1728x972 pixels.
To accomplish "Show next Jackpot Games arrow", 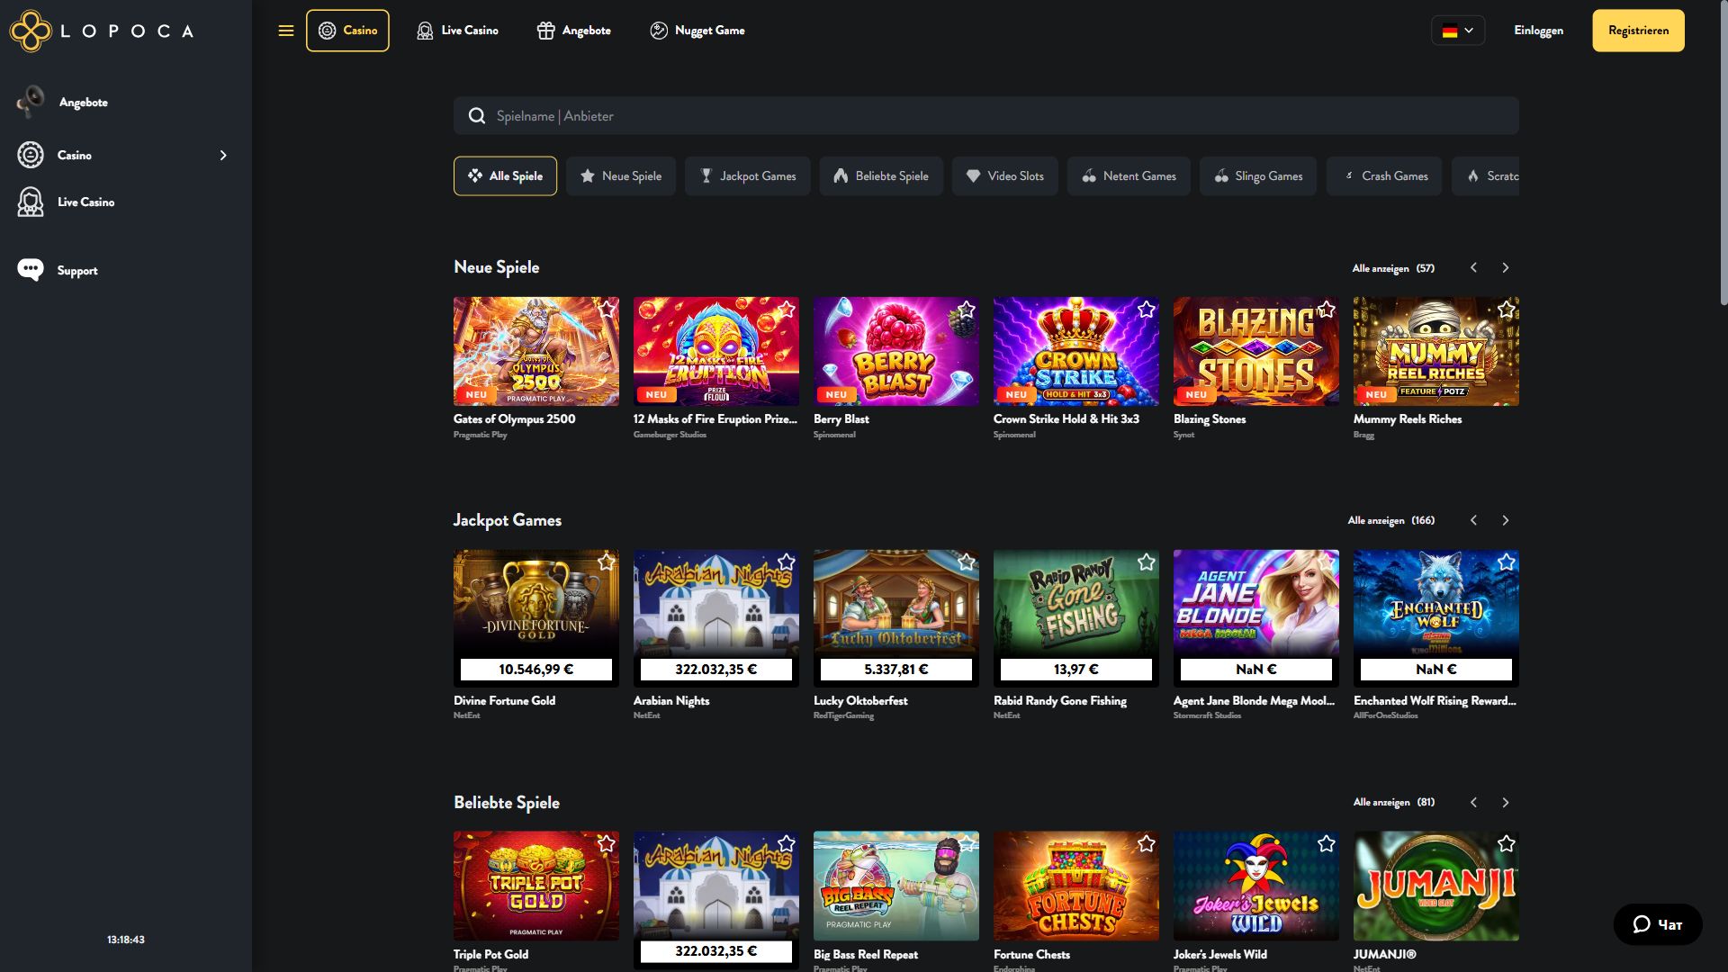I will 1506,520.
